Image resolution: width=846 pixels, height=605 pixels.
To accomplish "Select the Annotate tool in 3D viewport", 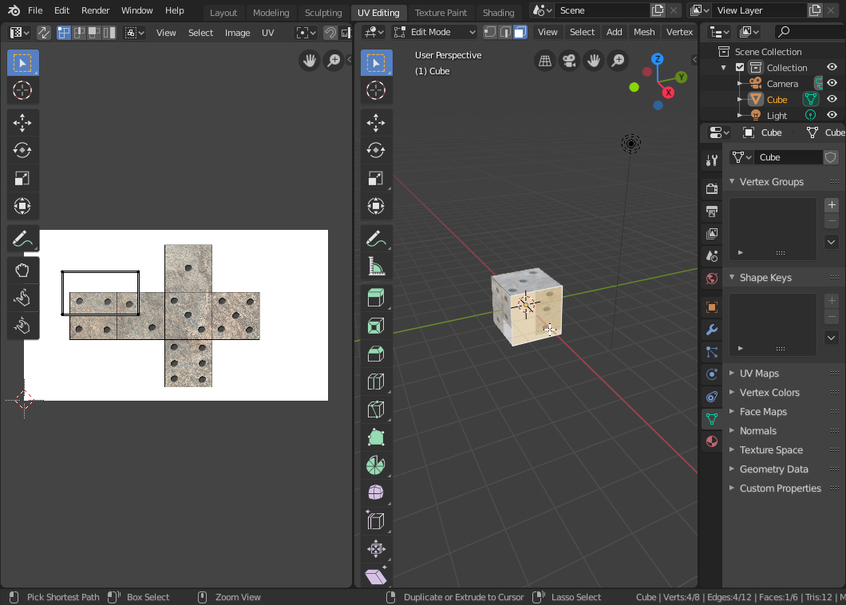I will [x=376, y=239].
